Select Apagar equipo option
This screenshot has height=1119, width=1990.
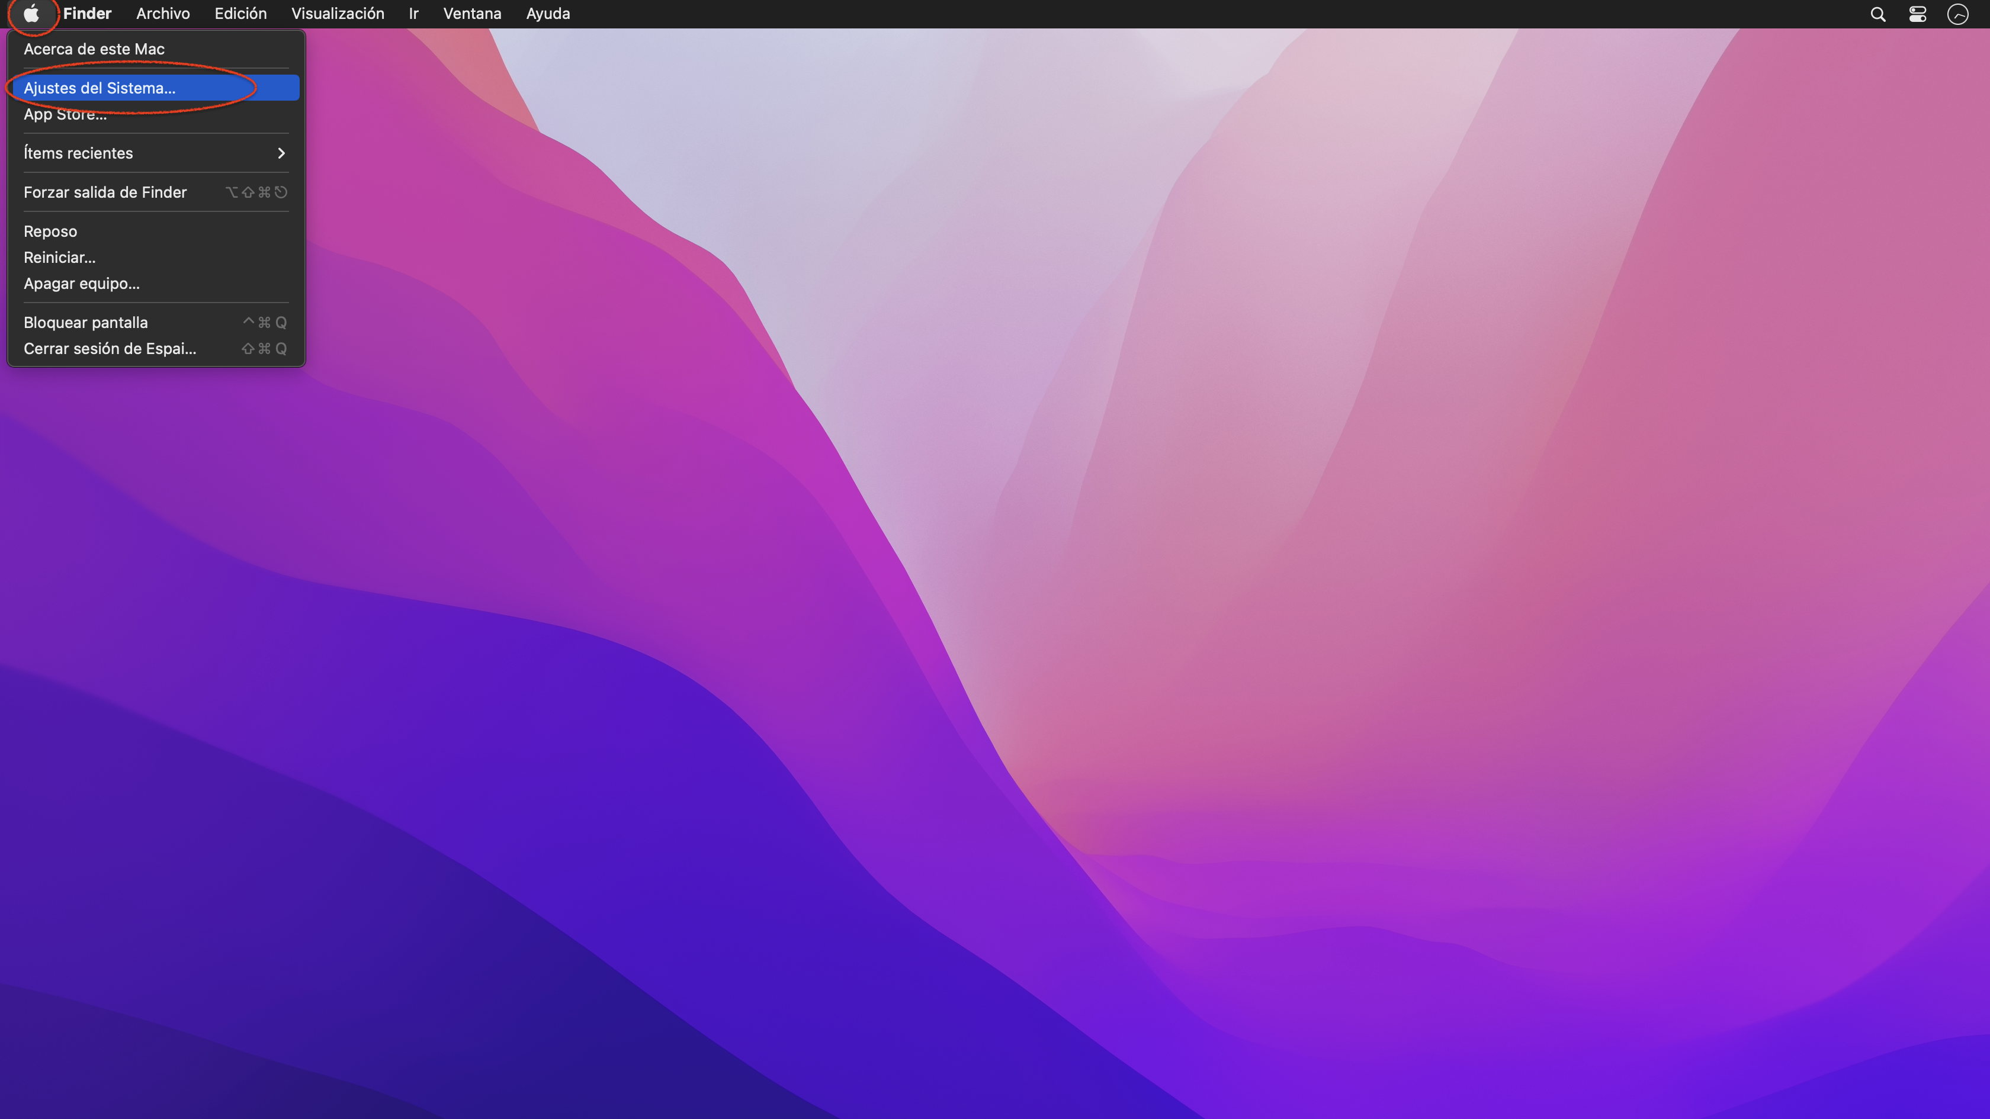coord(82,284)
